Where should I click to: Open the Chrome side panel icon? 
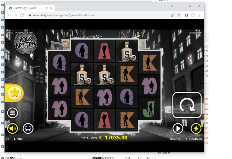point(187,15)
